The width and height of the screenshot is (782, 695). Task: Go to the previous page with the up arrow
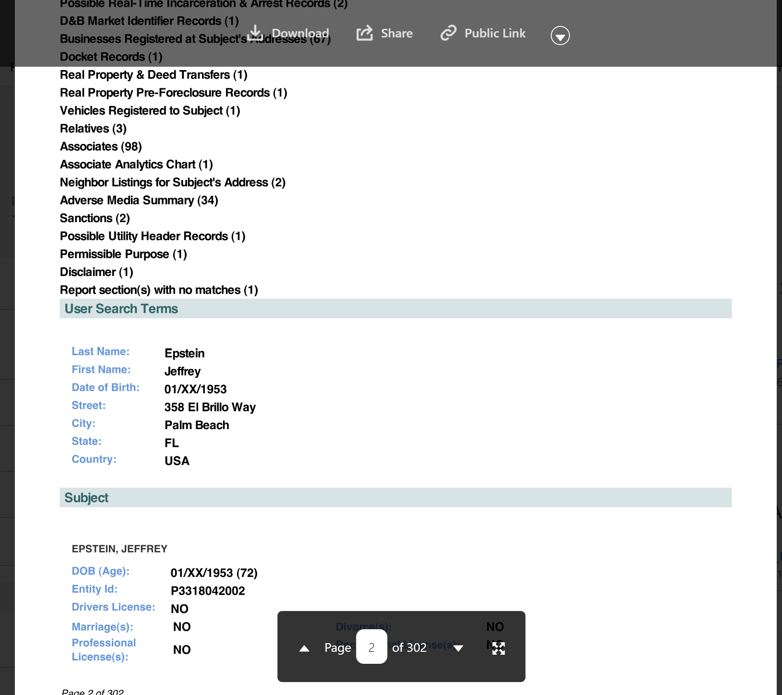click(x=304, y=648)
